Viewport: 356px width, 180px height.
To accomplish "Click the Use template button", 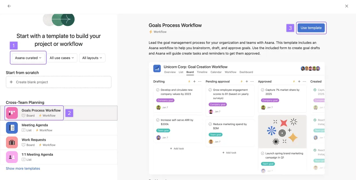I will coord(311,28).
